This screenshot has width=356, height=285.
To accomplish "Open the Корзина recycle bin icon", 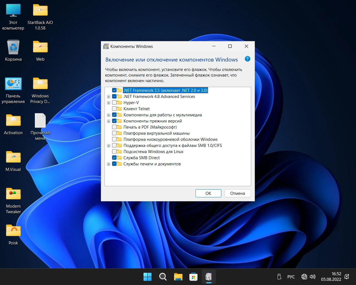I will pyautogui.click(x=13, y=48).
